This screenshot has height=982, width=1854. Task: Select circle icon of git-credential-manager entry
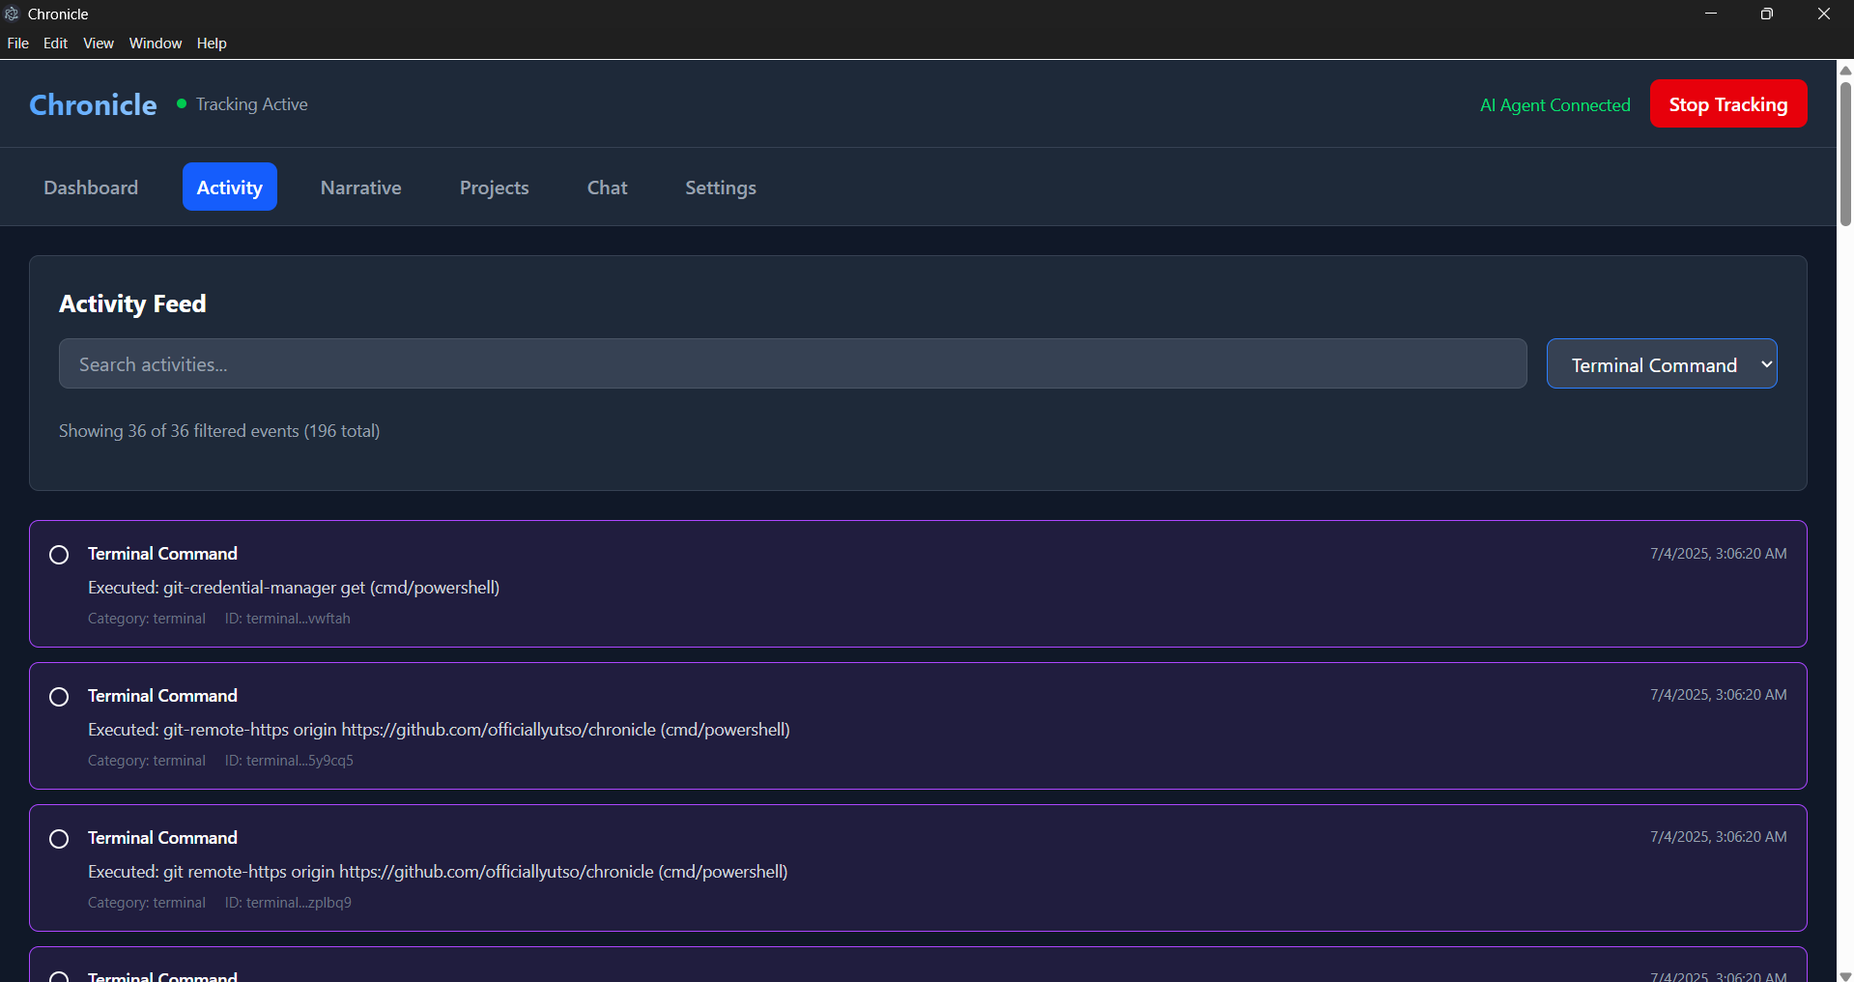[59, 555]
